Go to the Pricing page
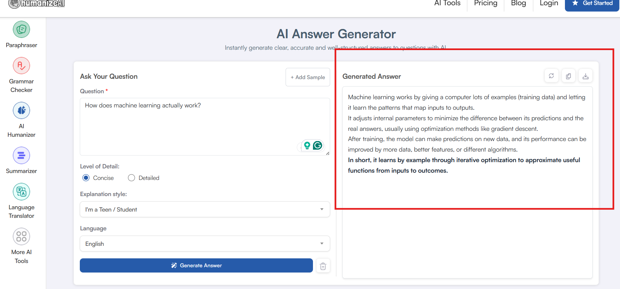The image size is (620, 289). tap(485, 3)
